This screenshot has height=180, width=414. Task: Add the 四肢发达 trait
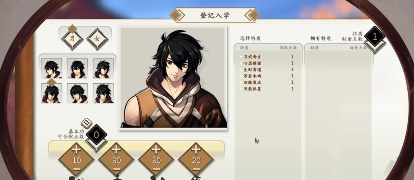267,82
